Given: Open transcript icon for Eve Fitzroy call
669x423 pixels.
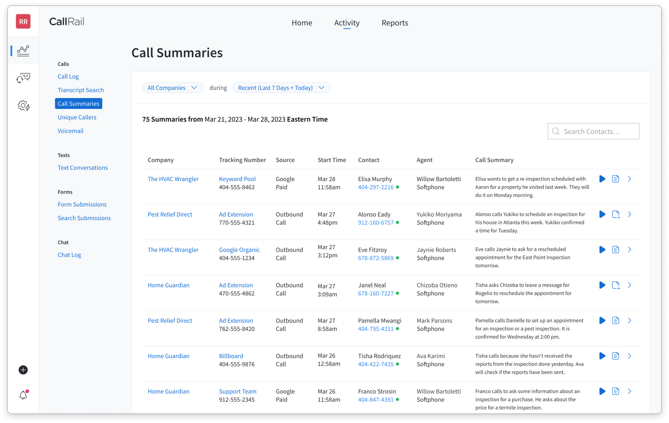Looking at the screenshot, I should pos(615,250).
